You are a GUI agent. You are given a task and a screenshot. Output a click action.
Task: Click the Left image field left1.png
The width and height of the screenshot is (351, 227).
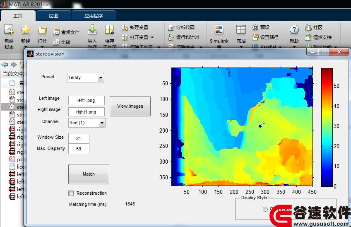(x=87, y=100)
